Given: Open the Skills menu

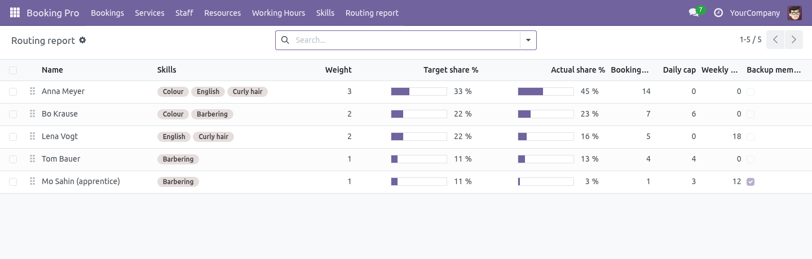Looking at the screenshot, I should (x=325, y=12).
